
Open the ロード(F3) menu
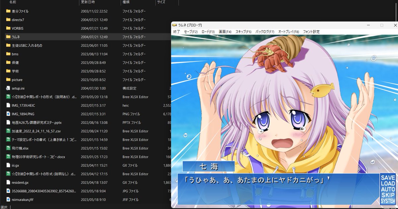pyautogui.click(x=209, y=32)
